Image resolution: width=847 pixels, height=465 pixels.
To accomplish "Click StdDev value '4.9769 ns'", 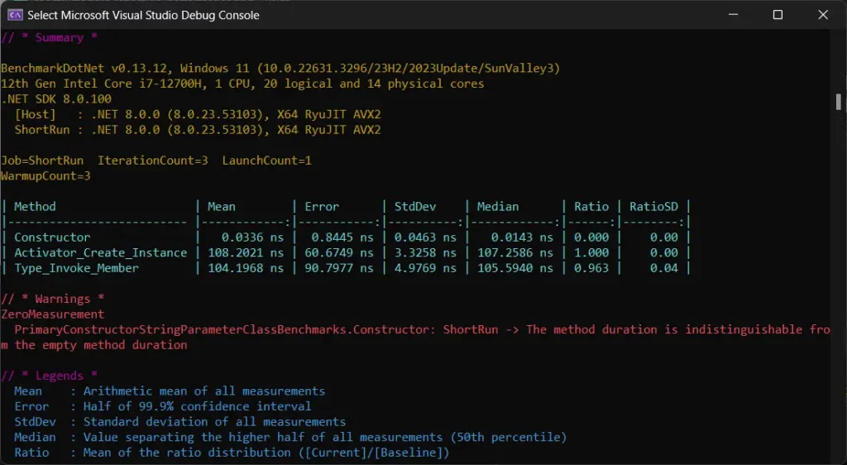I will pos(425,268).
